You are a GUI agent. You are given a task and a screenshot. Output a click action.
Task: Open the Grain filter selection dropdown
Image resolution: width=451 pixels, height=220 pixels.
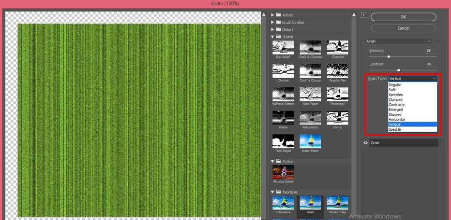(399, 41)
